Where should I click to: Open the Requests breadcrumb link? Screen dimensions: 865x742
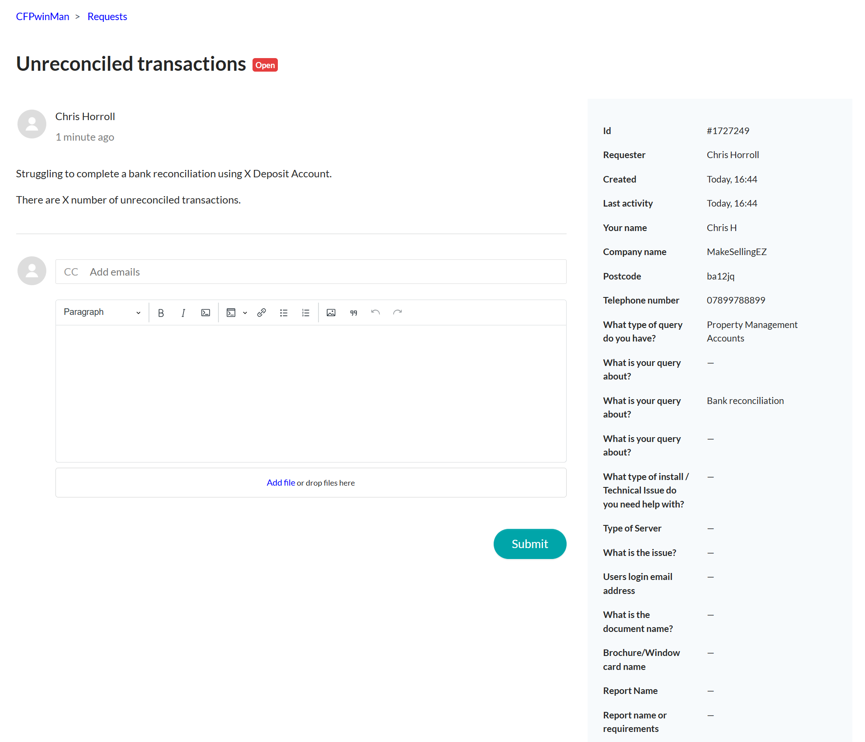point(107,17)
